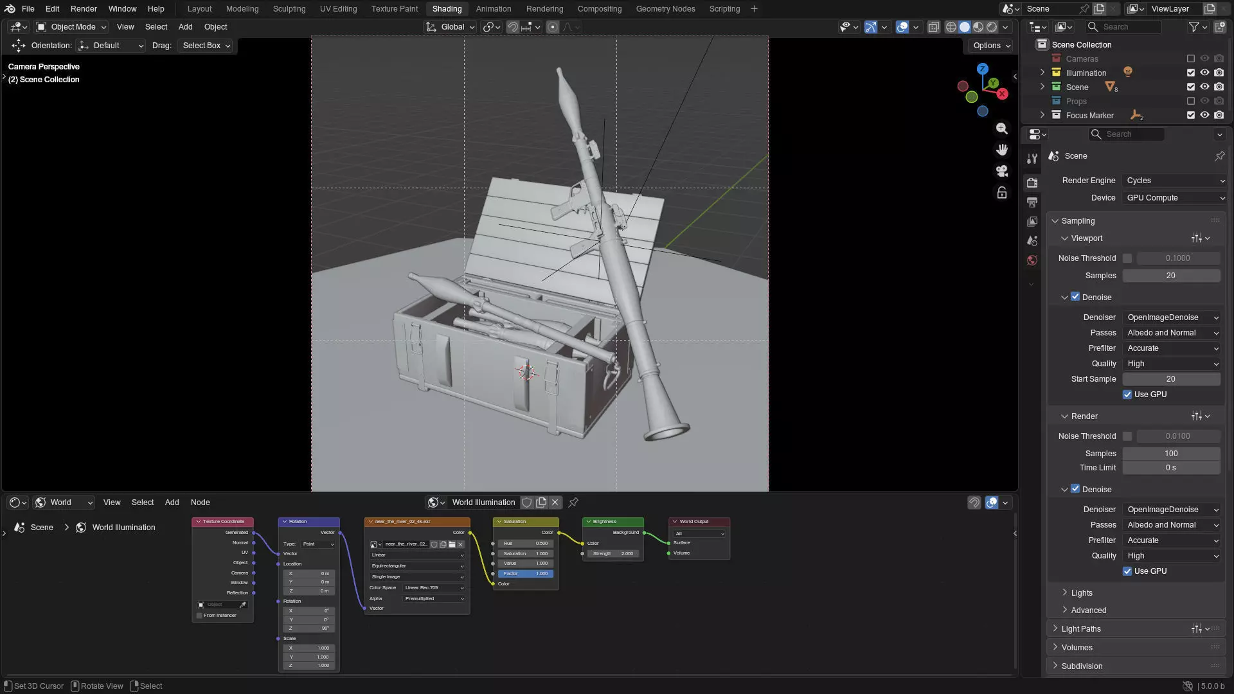The width and height of the screenshot is (1234, 694).
Task: Pin the Scene properties panel
Action: click(x=1219, y=156)
